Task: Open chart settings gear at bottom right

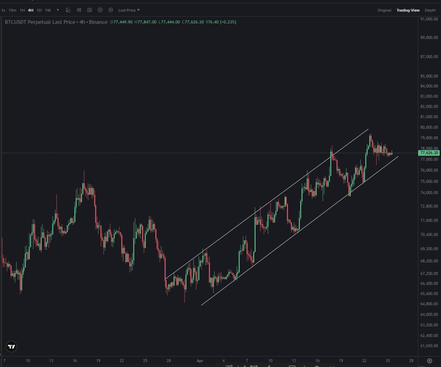Action: [429, 361]
